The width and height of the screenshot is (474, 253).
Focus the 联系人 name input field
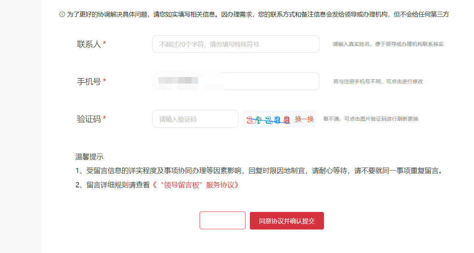click(236, 44)
